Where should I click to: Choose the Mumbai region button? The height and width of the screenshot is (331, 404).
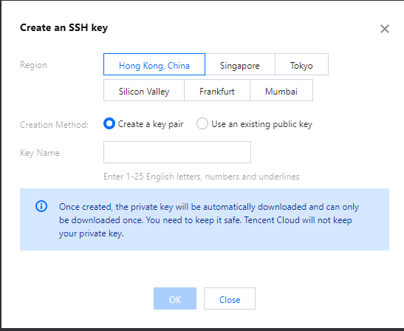click(281, 90)
